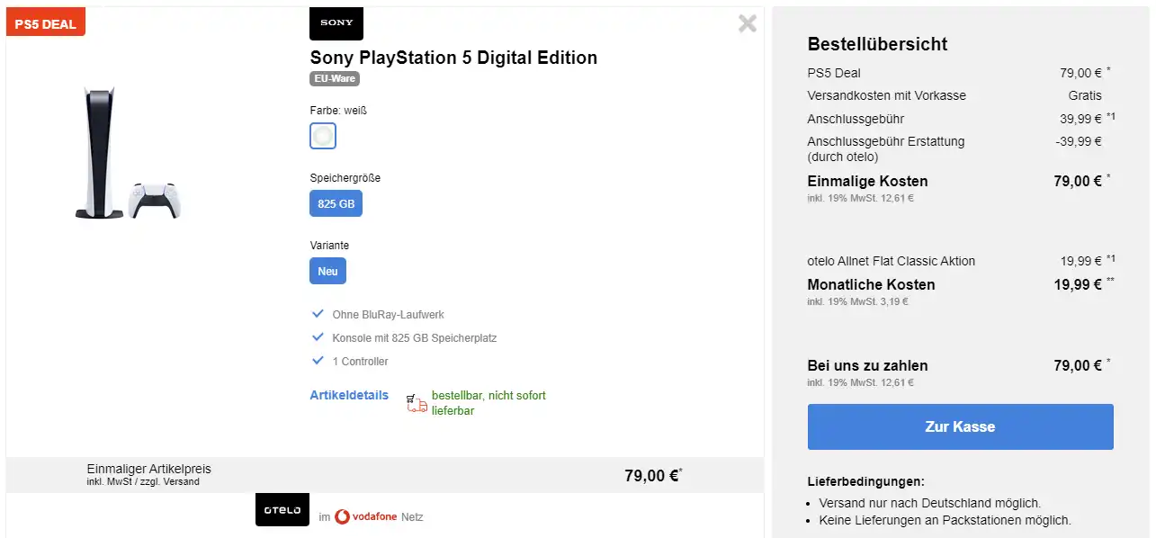
Task: Click the 'Speichergröße' label
Action: click(345, 178)
